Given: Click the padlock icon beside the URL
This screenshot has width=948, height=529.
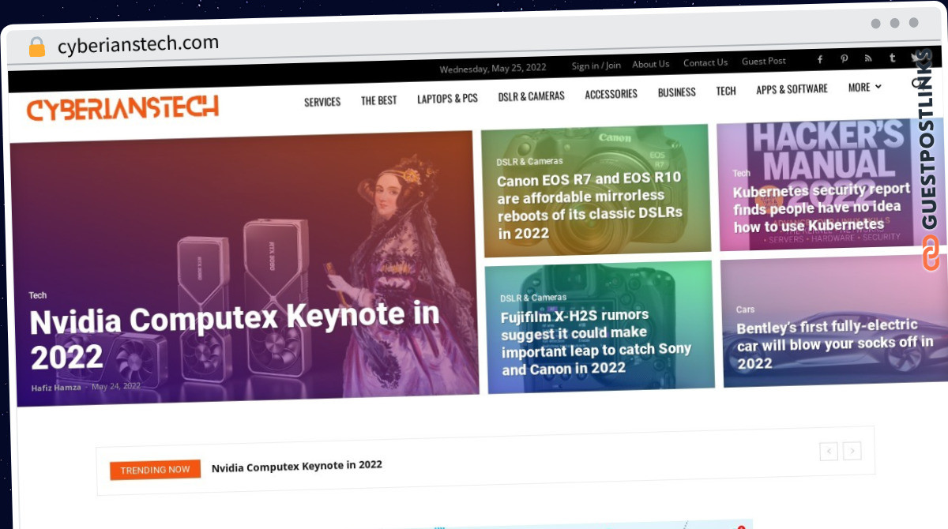Looking at the screenshot, I should pyautogui.click(x=36, y=47).
